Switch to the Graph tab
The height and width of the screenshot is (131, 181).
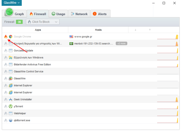14,13
